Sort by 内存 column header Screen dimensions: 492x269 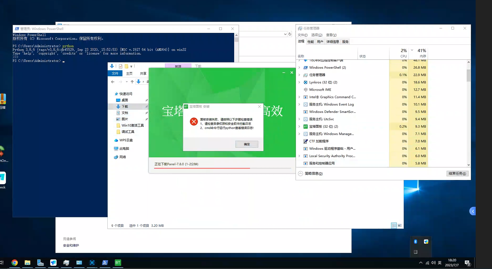click(x=418, y=53)
